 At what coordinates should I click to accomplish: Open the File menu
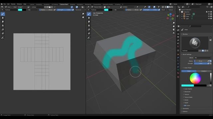(x=4, y=4)
